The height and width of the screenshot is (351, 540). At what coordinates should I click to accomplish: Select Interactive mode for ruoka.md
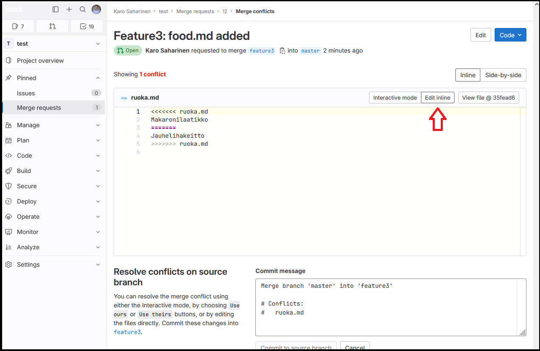(395, 97)
